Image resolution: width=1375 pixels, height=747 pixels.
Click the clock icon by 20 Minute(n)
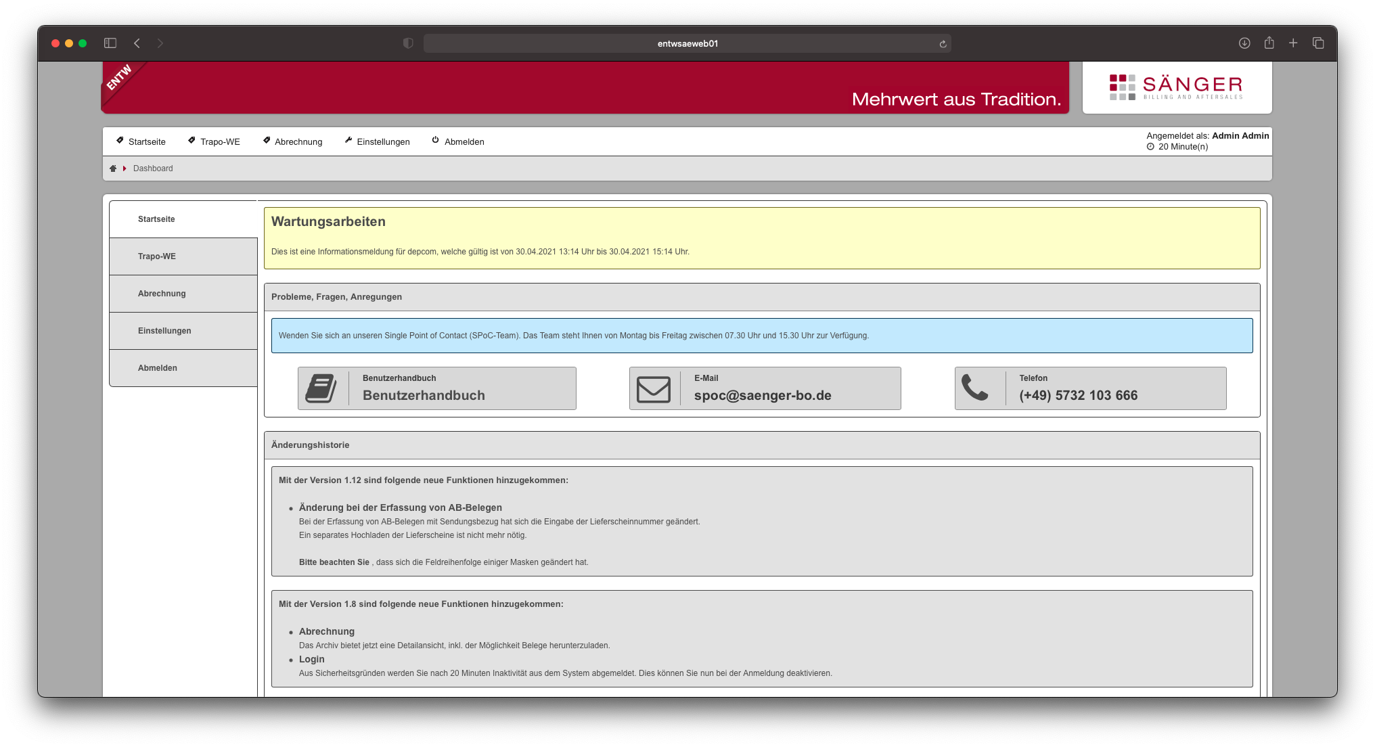[1150, 147]
